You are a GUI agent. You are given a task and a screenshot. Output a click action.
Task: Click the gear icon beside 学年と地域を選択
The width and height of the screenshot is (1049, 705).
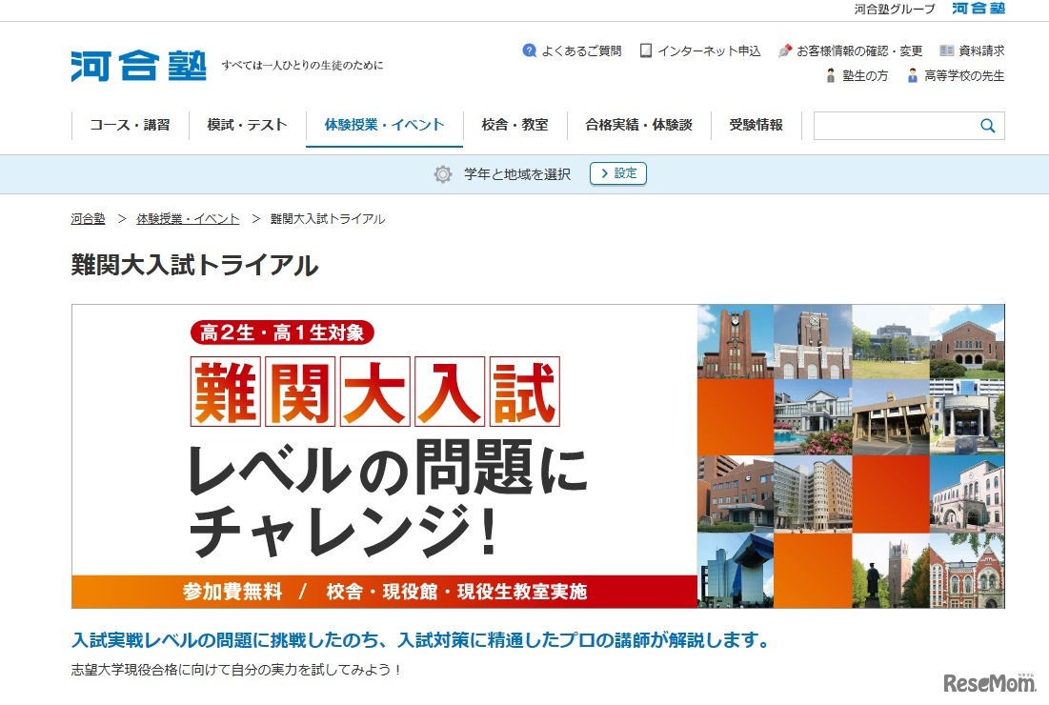442,174
